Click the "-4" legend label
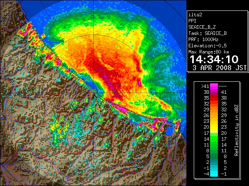249x186 pixels. click(x=206, y=174)
